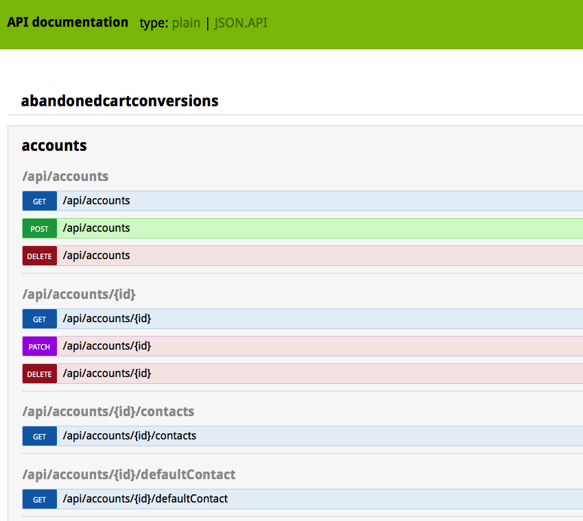Expand GET /api/accounts/{id} operation path
This screenshot has height=521, width=583.
point(107,319)
